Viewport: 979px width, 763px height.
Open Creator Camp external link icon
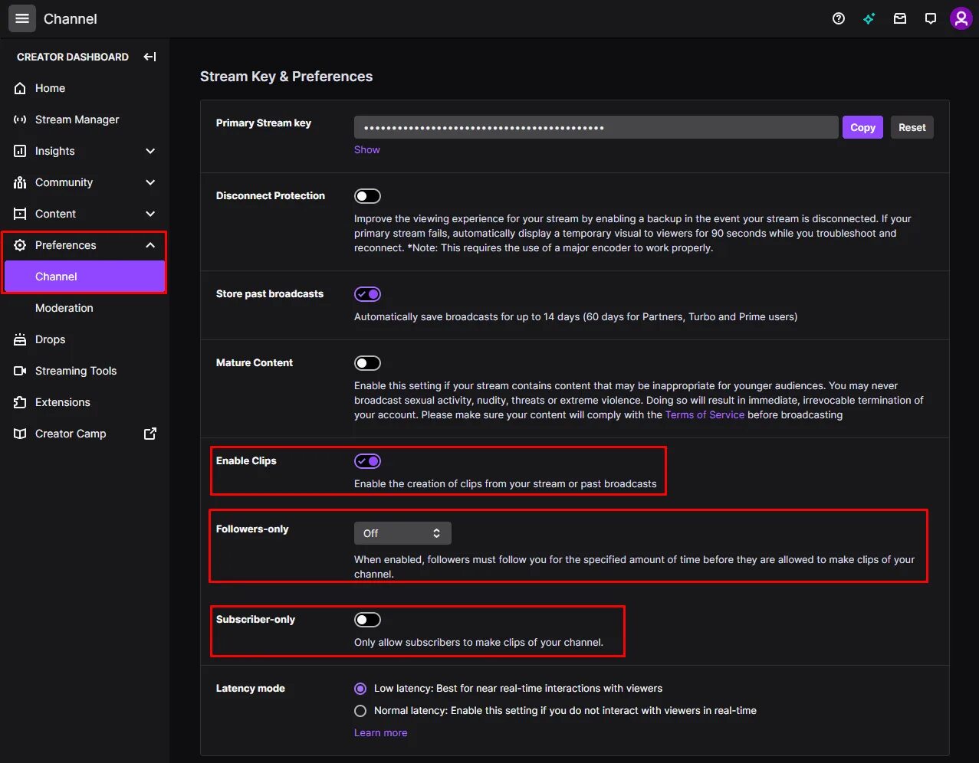pyautogui.click(x=150, y=434)
